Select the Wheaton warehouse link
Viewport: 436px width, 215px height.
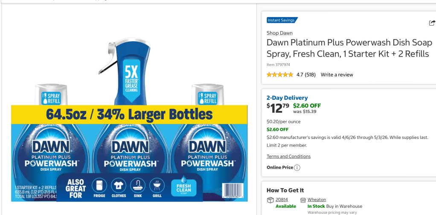(x=317, y=200)
